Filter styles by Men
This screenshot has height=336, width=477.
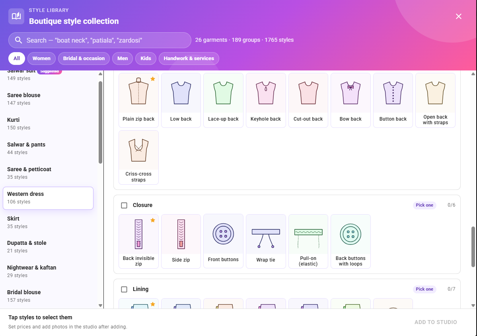pos(123,59)
